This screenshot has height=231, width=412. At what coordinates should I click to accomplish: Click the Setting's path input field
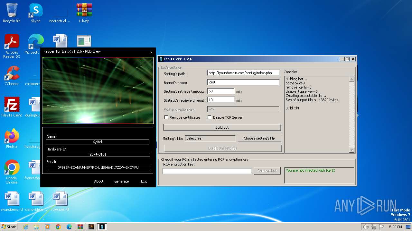[x=243, y=73]
